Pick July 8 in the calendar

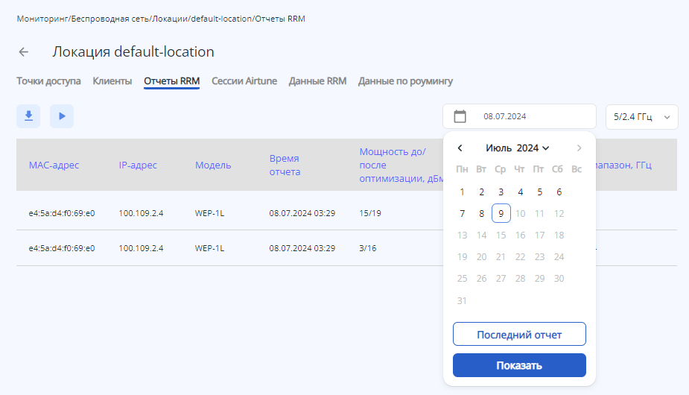(482, 214)
